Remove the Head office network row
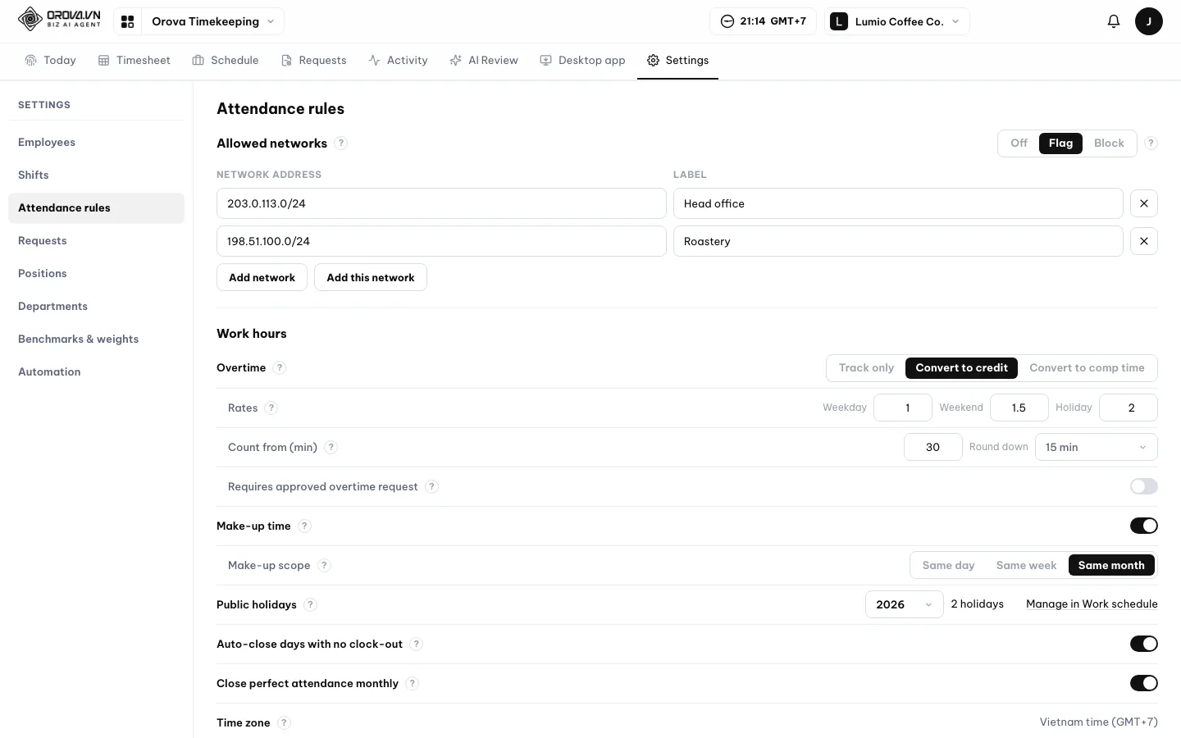 point(1143,203)
